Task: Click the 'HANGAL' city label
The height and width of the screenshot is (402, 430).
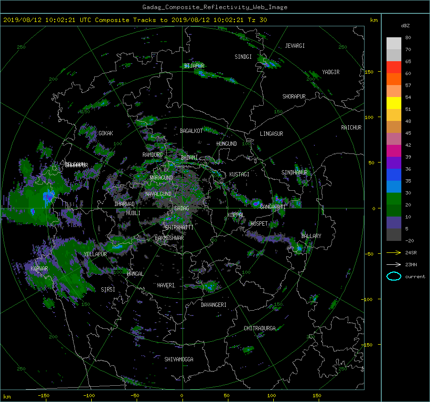Action: point(135,274)
